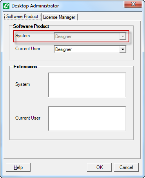Image resolution: width=145 pixels, height=178 pixels.
Task: Switch to the License Manager tab
Action: 59,17
